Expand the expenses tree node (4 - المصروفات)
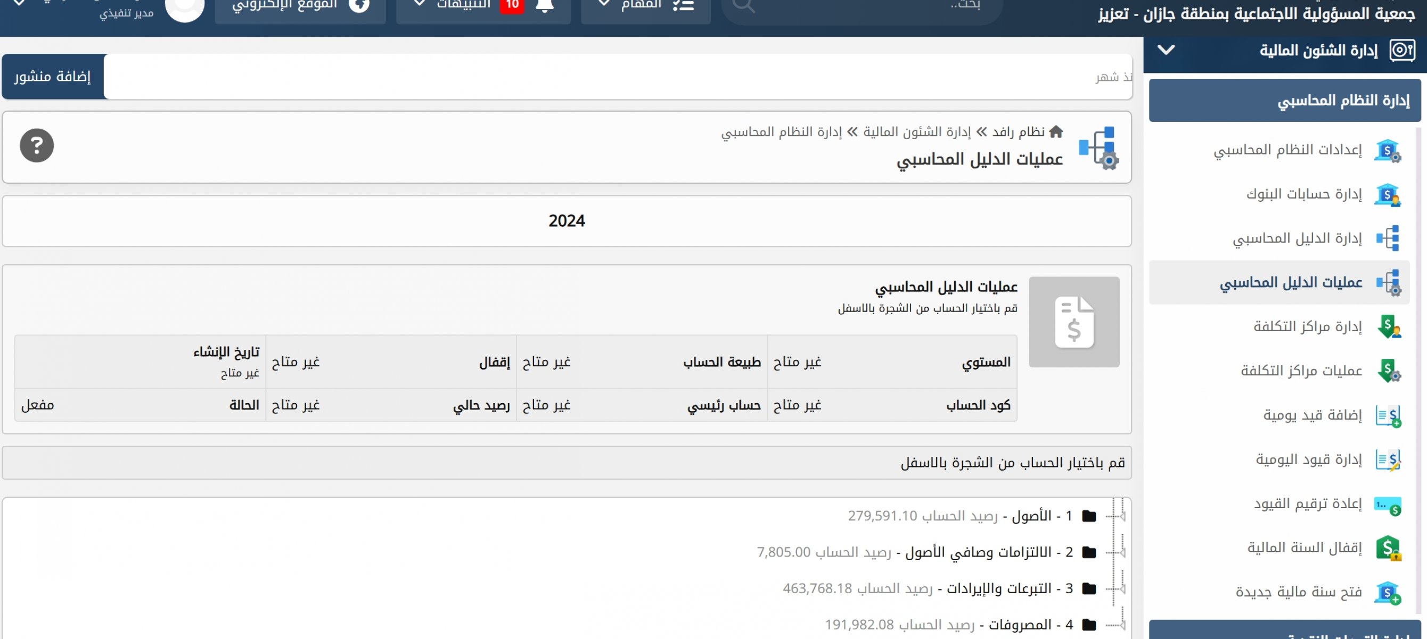The height and width of the screenshot is (639, 1427). (1122, 625)
